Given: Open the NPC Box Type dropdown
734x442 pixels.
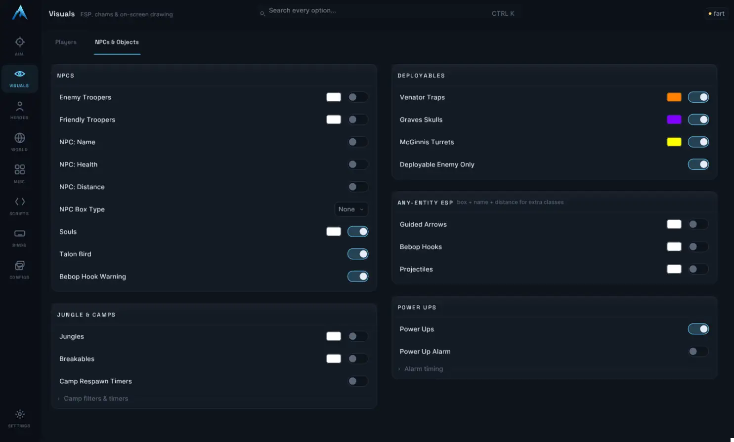Looking at the screenshot, I should [351, 209].
